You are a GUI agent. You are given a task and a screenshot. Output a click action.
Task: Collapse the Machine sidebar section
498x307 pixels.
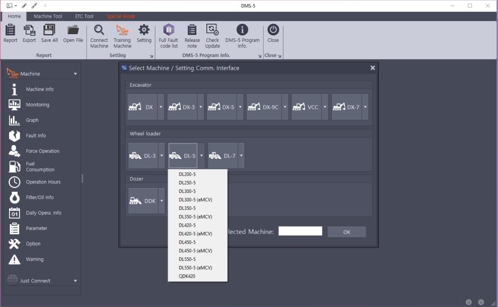point(75,74)
